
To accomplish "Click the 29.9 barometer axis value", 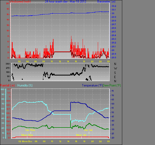I will pyautogui.click(x=114, y=17).
